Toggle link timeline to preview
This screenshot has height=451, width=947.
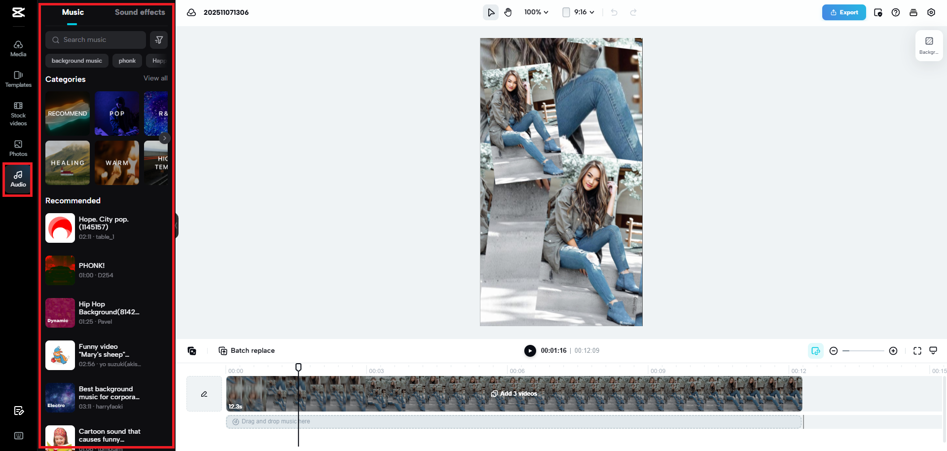(x=815, y=350)
